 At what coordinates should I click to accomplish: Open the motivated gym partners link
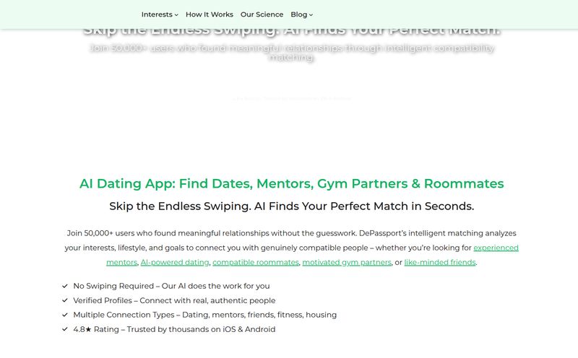[x=347, y=262]
